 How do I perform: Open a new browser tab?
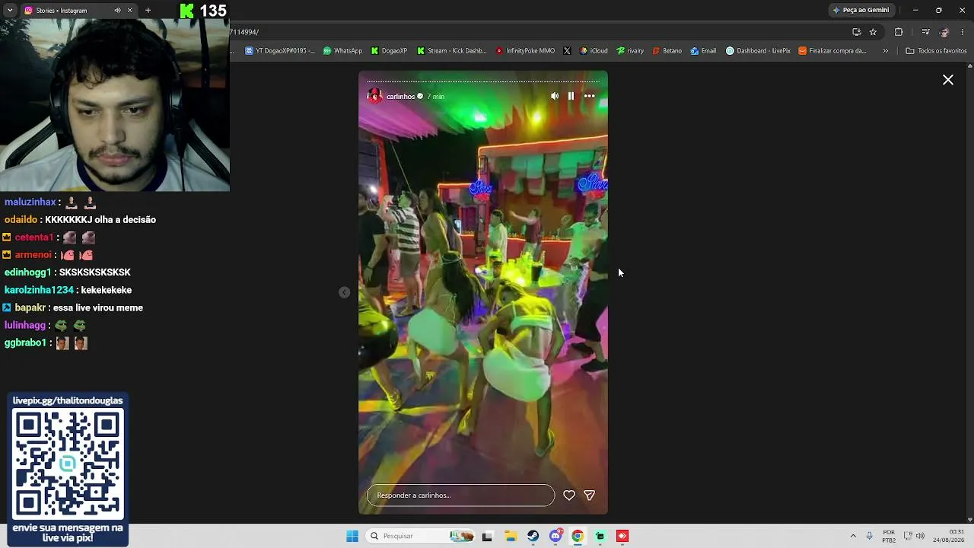click(x=148, y=11)
